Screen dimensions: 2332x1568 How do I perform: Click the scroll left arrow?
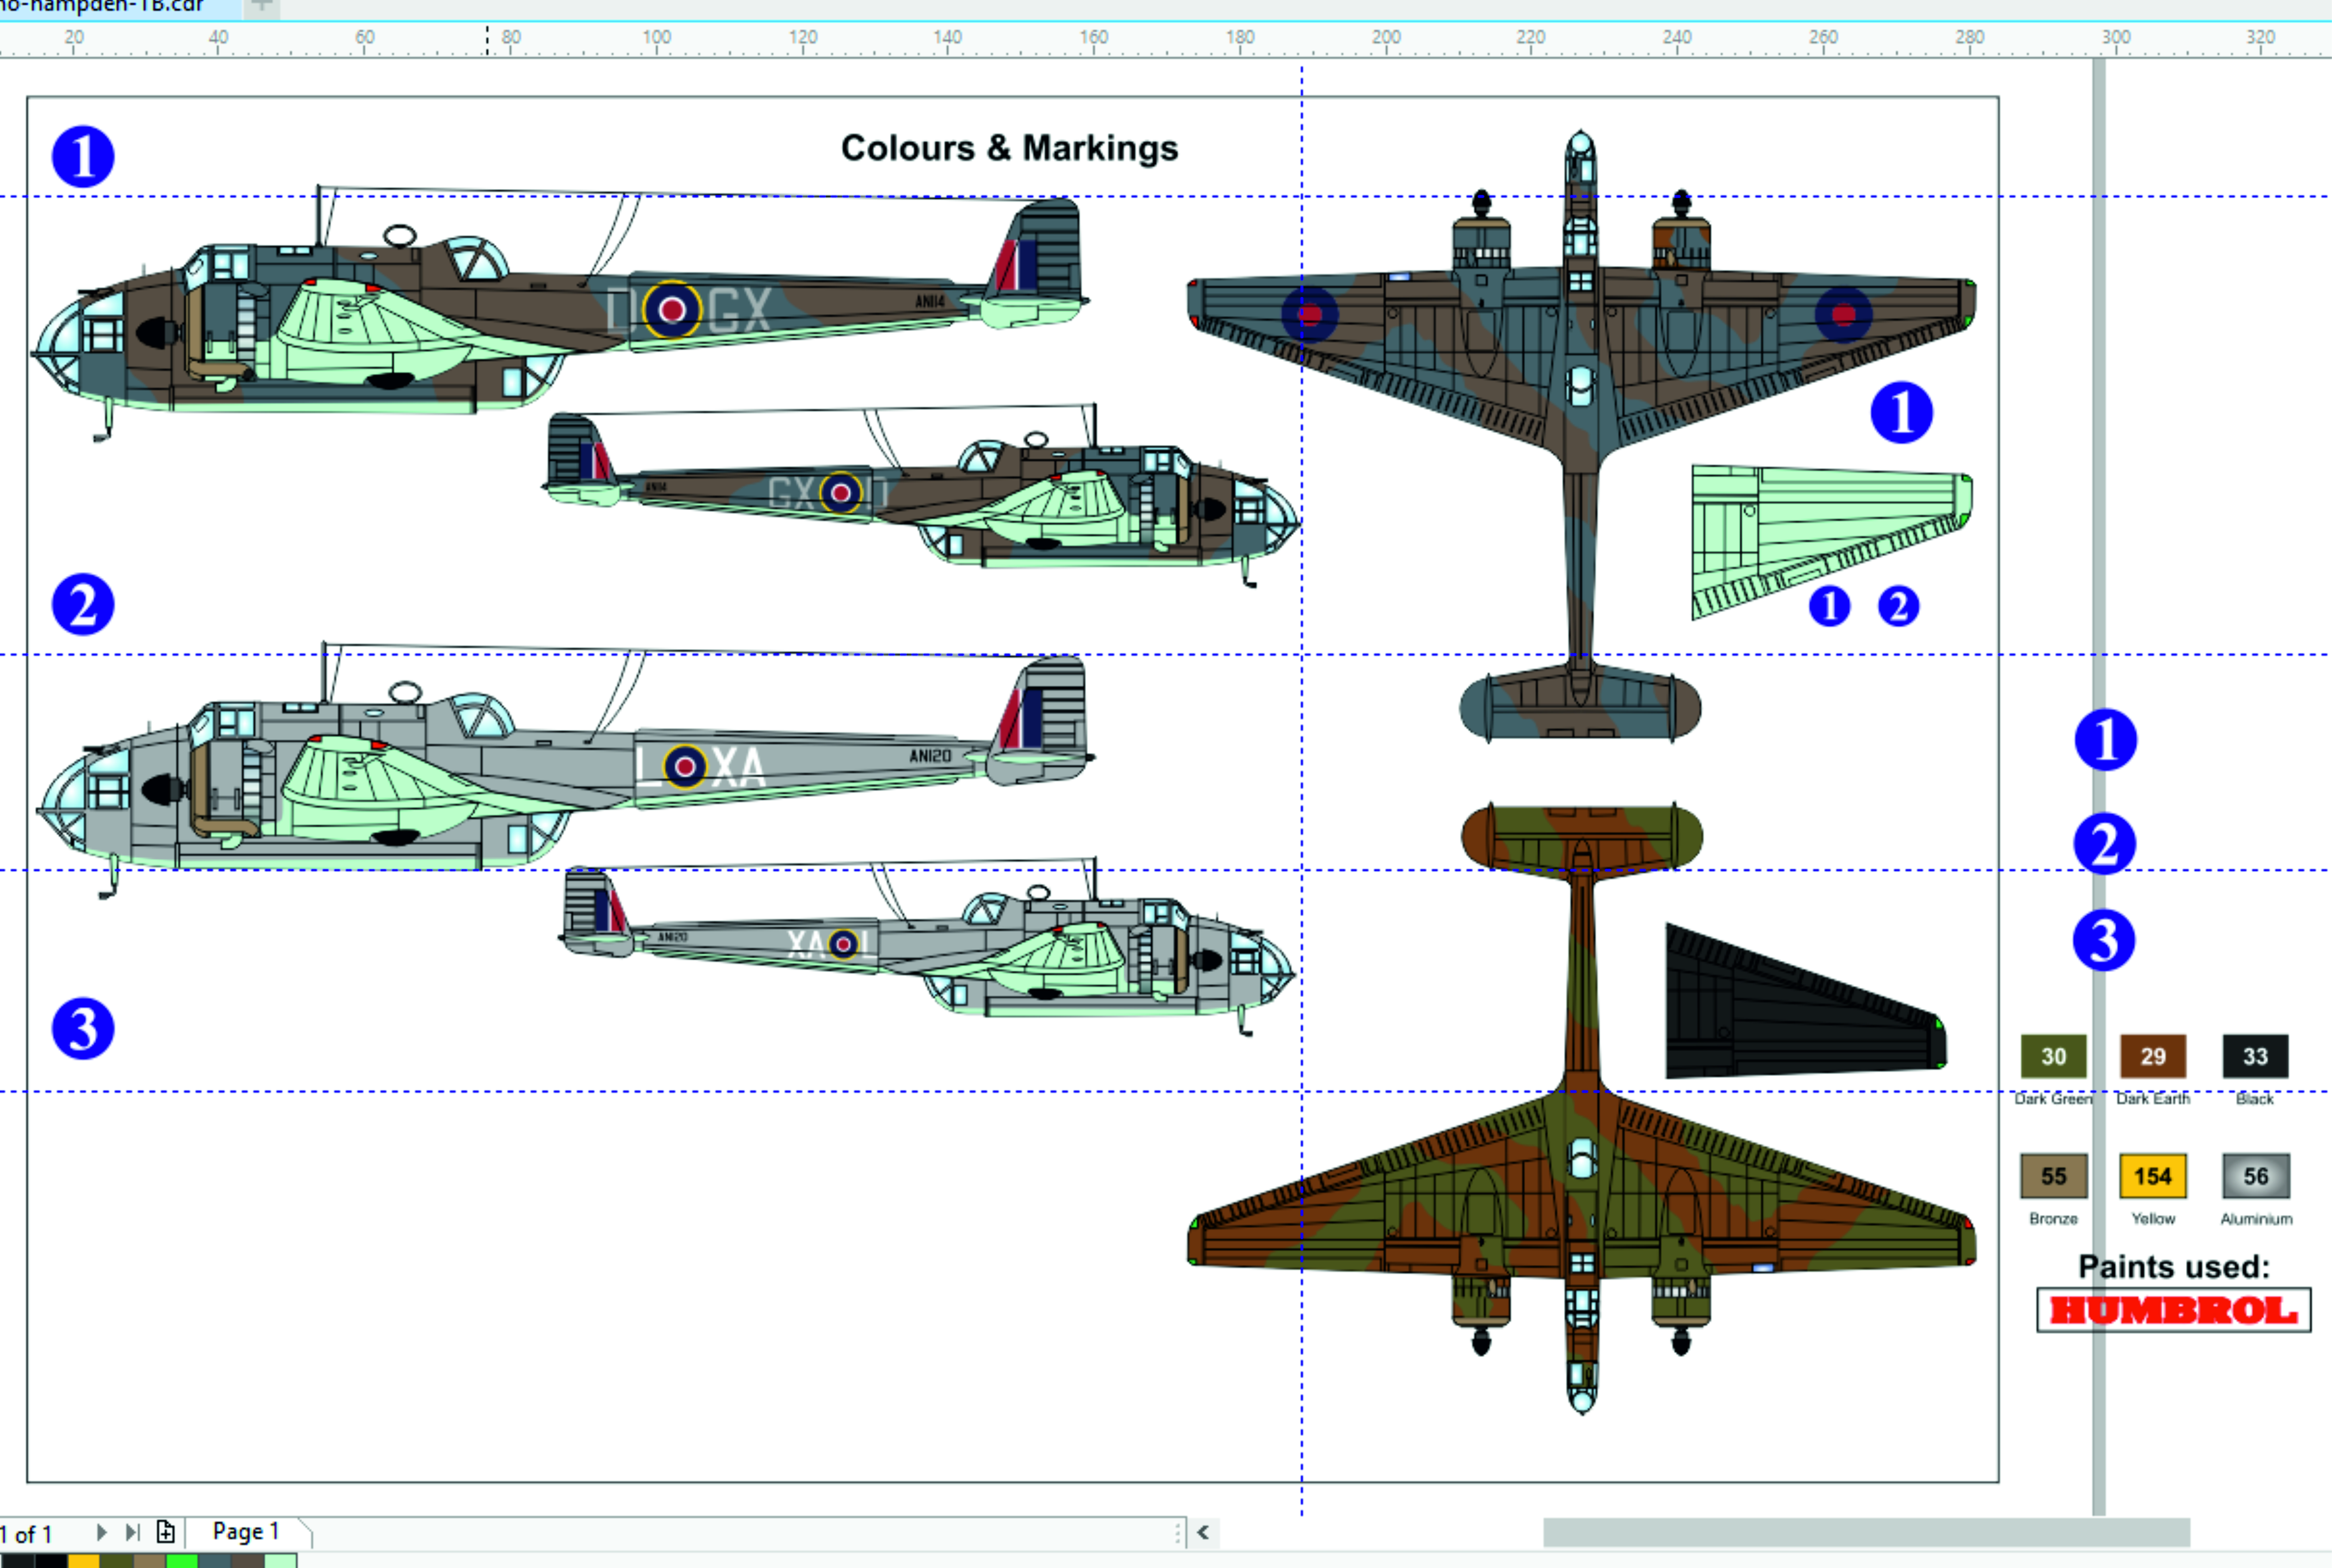pyautogui.click(x=1203, y=1532)
